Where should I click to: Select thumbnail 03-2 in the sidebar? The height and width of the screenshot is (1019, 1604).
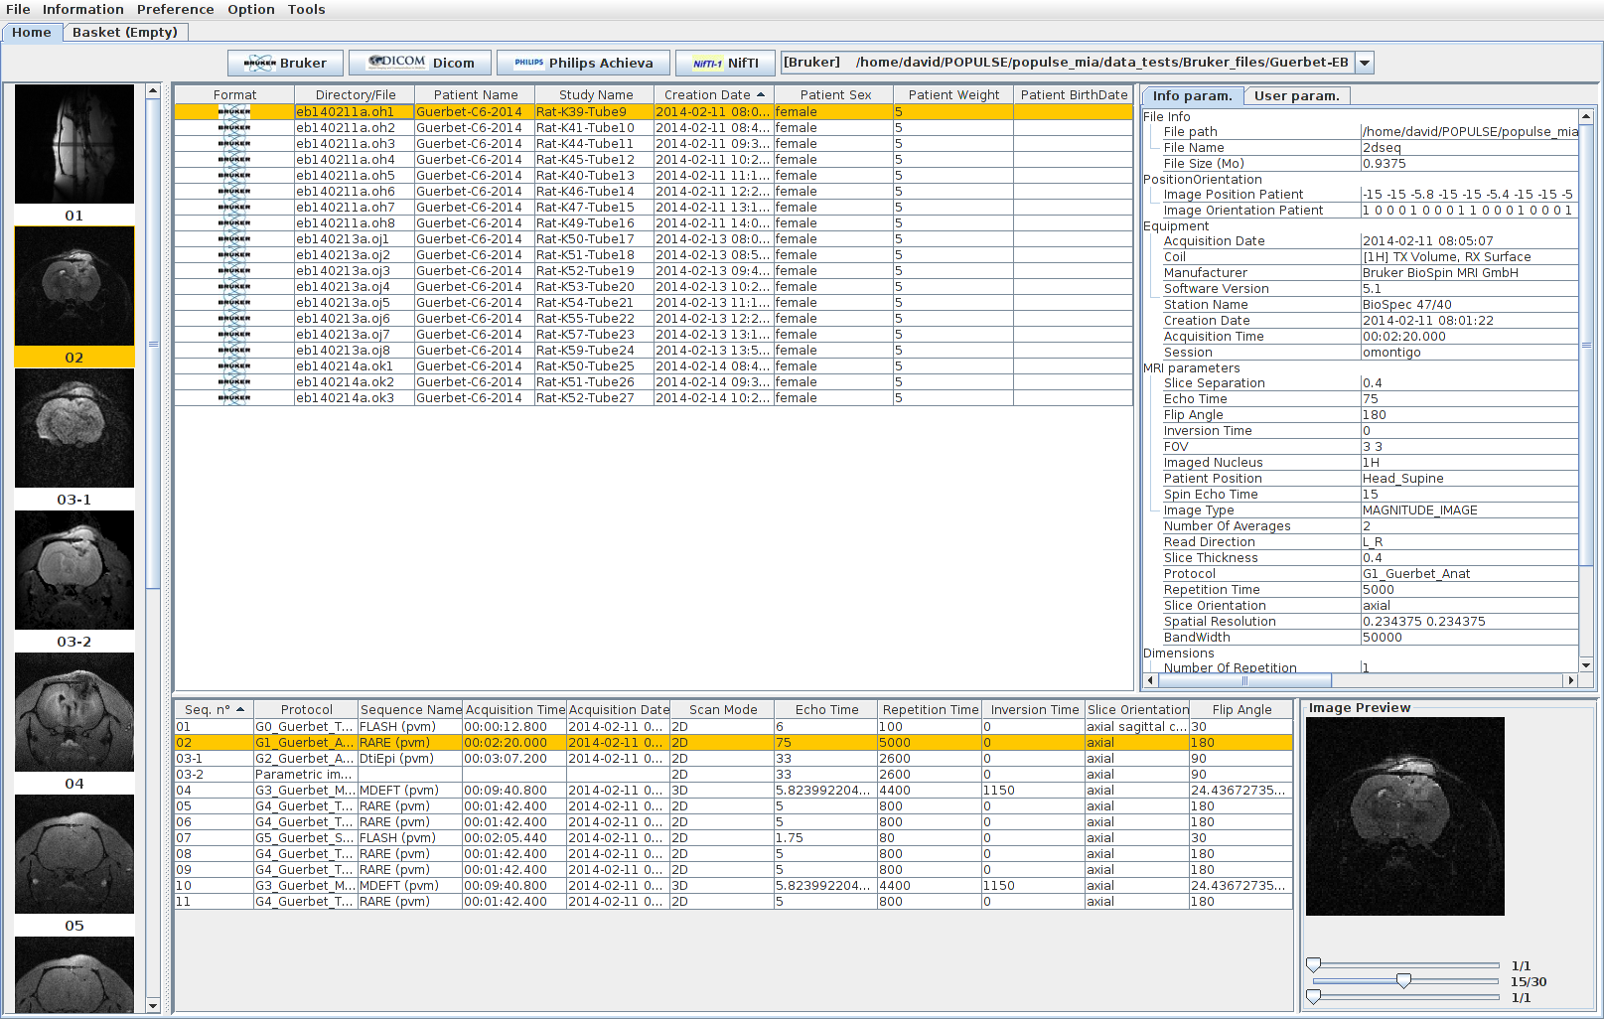[74, 570]
